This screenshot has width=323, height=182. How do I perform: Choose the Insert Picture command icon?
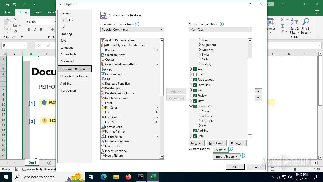tap(103, 155)
